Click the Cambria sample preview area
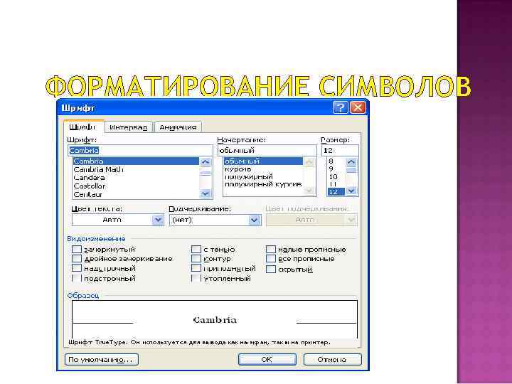 click(x=215, y=320)
